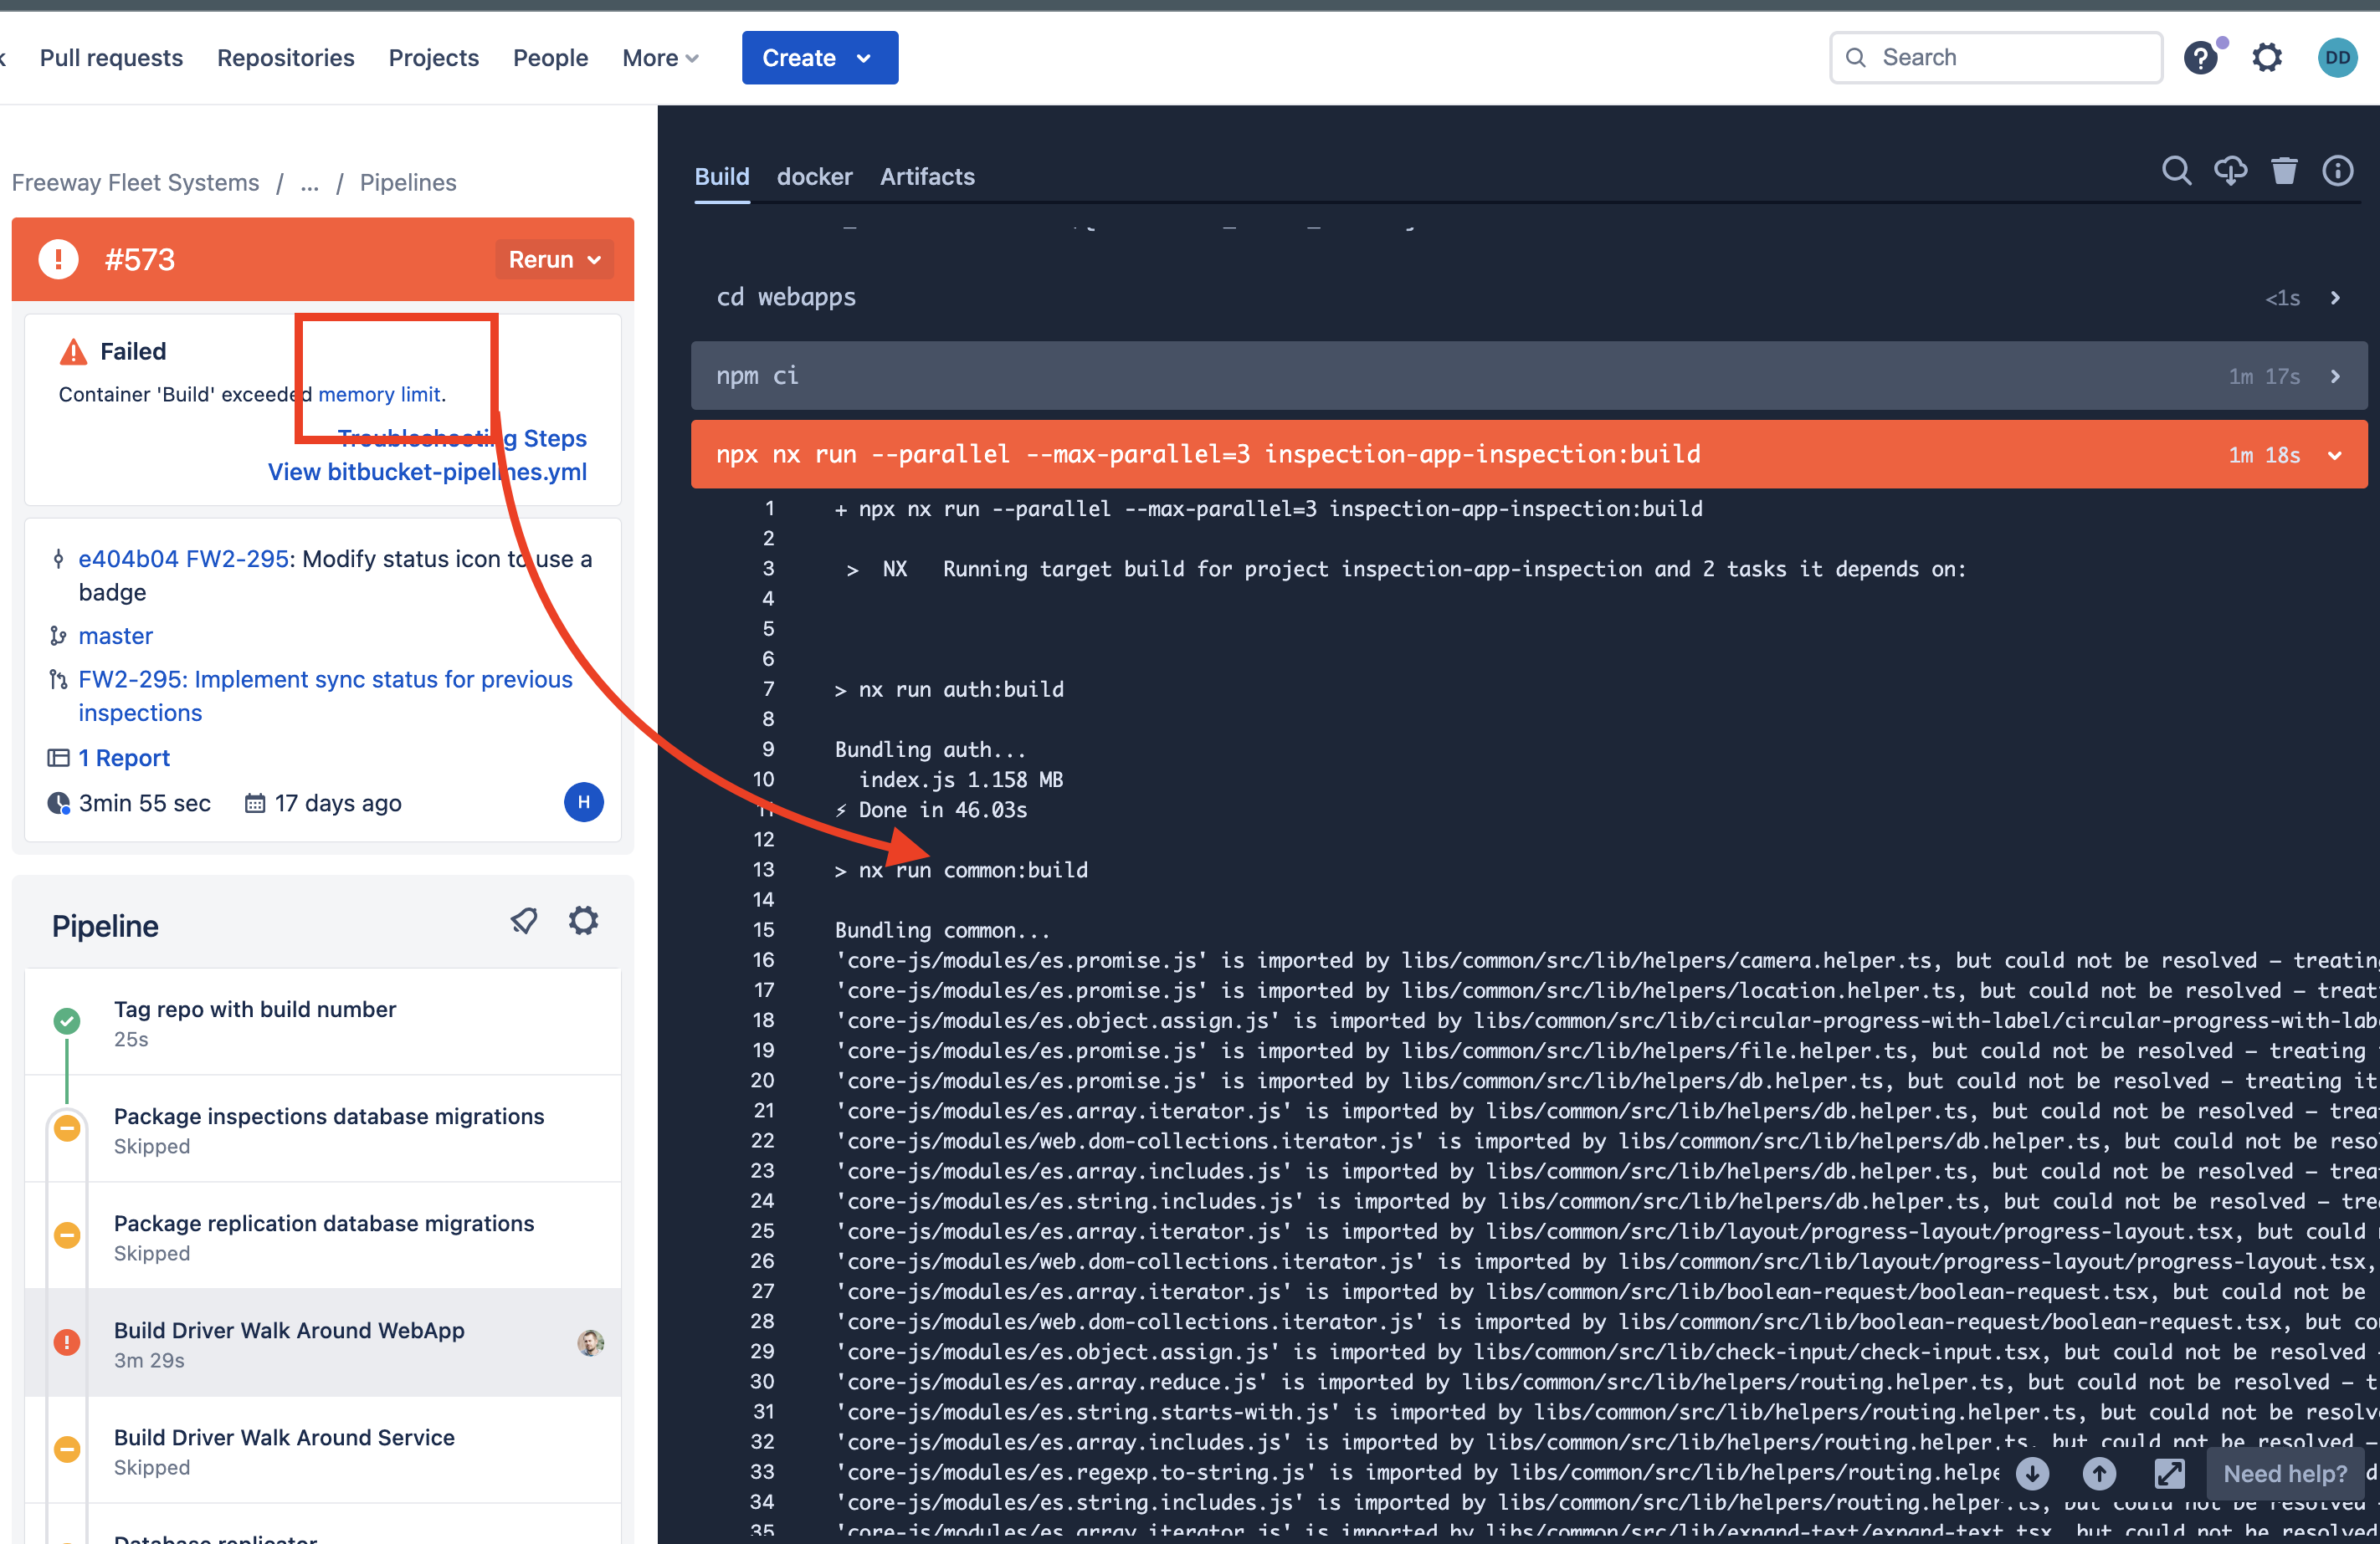
Task: Open the build info icon
Action: (x=2337, y=172)
